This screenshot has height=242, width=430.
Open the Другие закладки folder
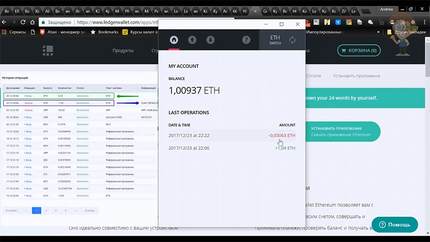pos(407,32)
